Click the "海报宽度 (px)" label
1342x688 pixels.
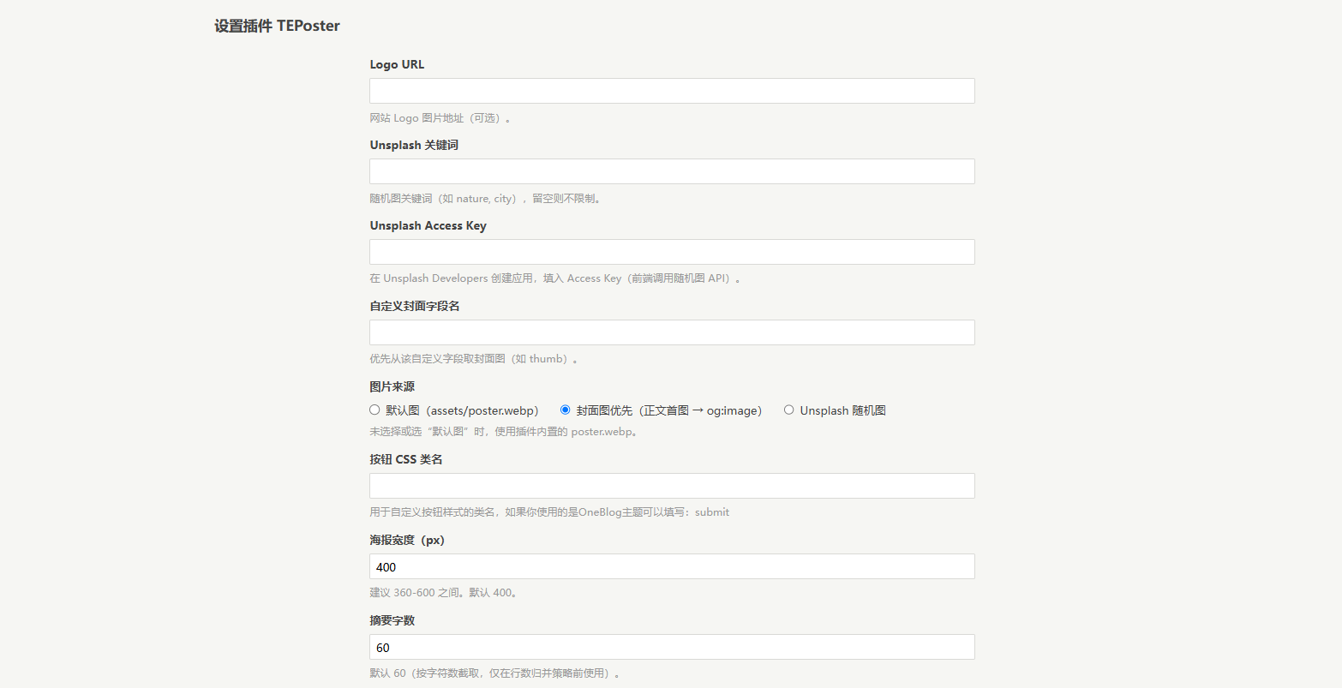coord(407,540)
